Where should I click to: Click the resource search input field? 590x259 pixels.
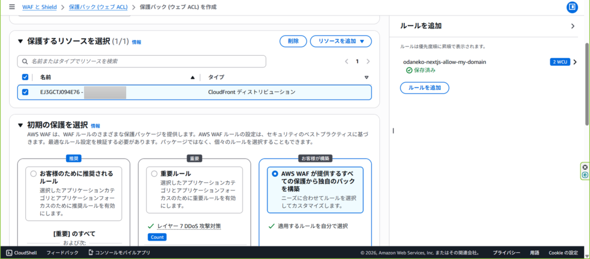(x=142, y=61)
